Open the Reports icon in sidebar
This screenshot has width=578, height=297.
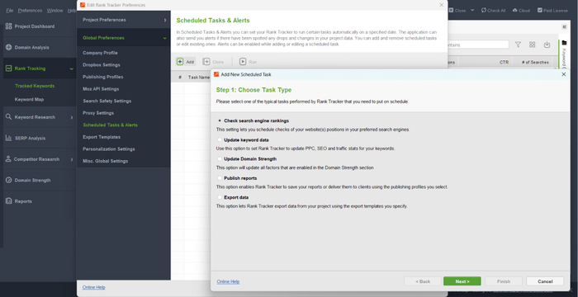tap(8, 200)
